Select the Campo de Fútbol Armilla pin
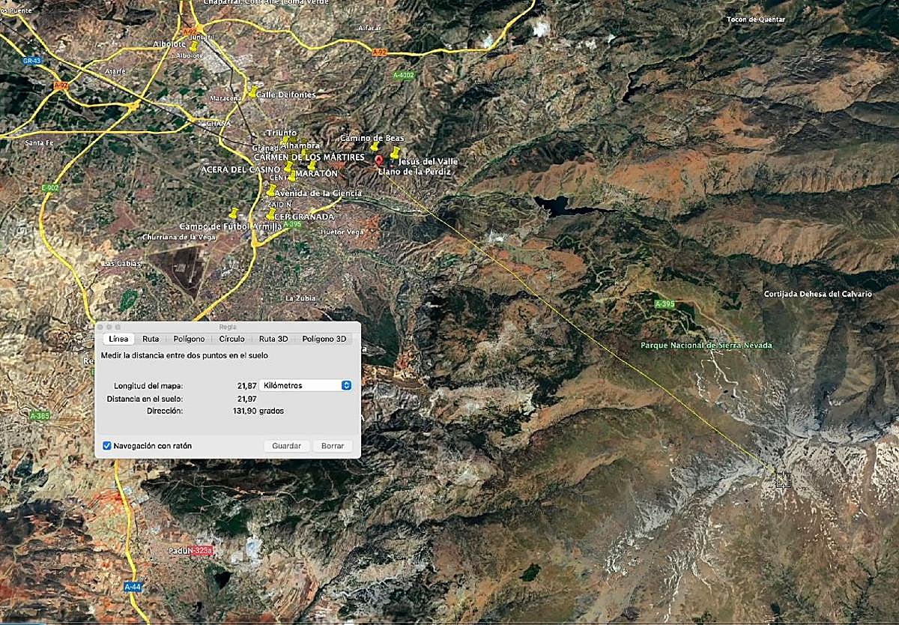This screenshot has height=625, width=899. (234, 214)
